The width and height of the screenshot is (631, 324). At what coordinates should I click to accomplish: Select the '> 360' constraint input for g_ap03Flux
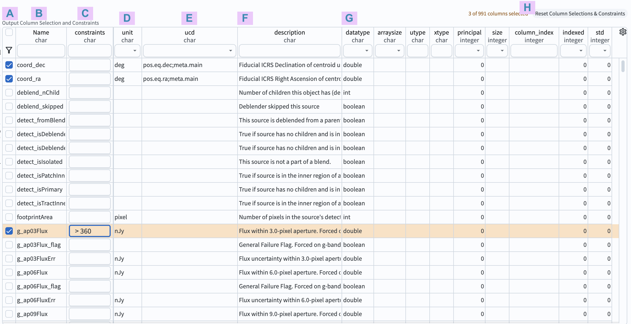[x=89, y=231]
